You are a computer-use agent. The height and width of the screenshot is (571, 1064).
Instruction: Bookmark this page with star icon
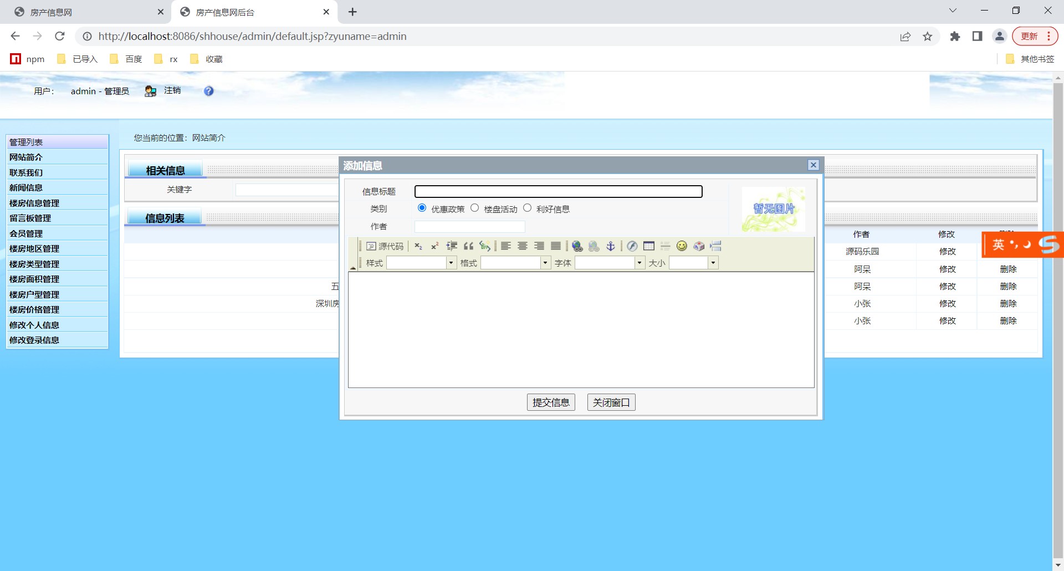(x=928, y=37)
